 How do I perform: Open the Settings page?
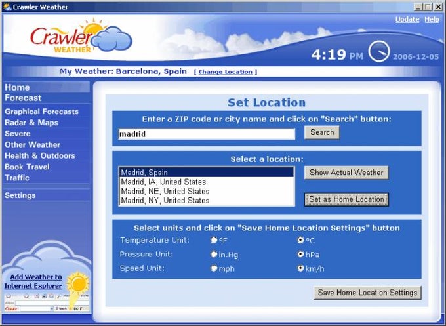[20, 195]
